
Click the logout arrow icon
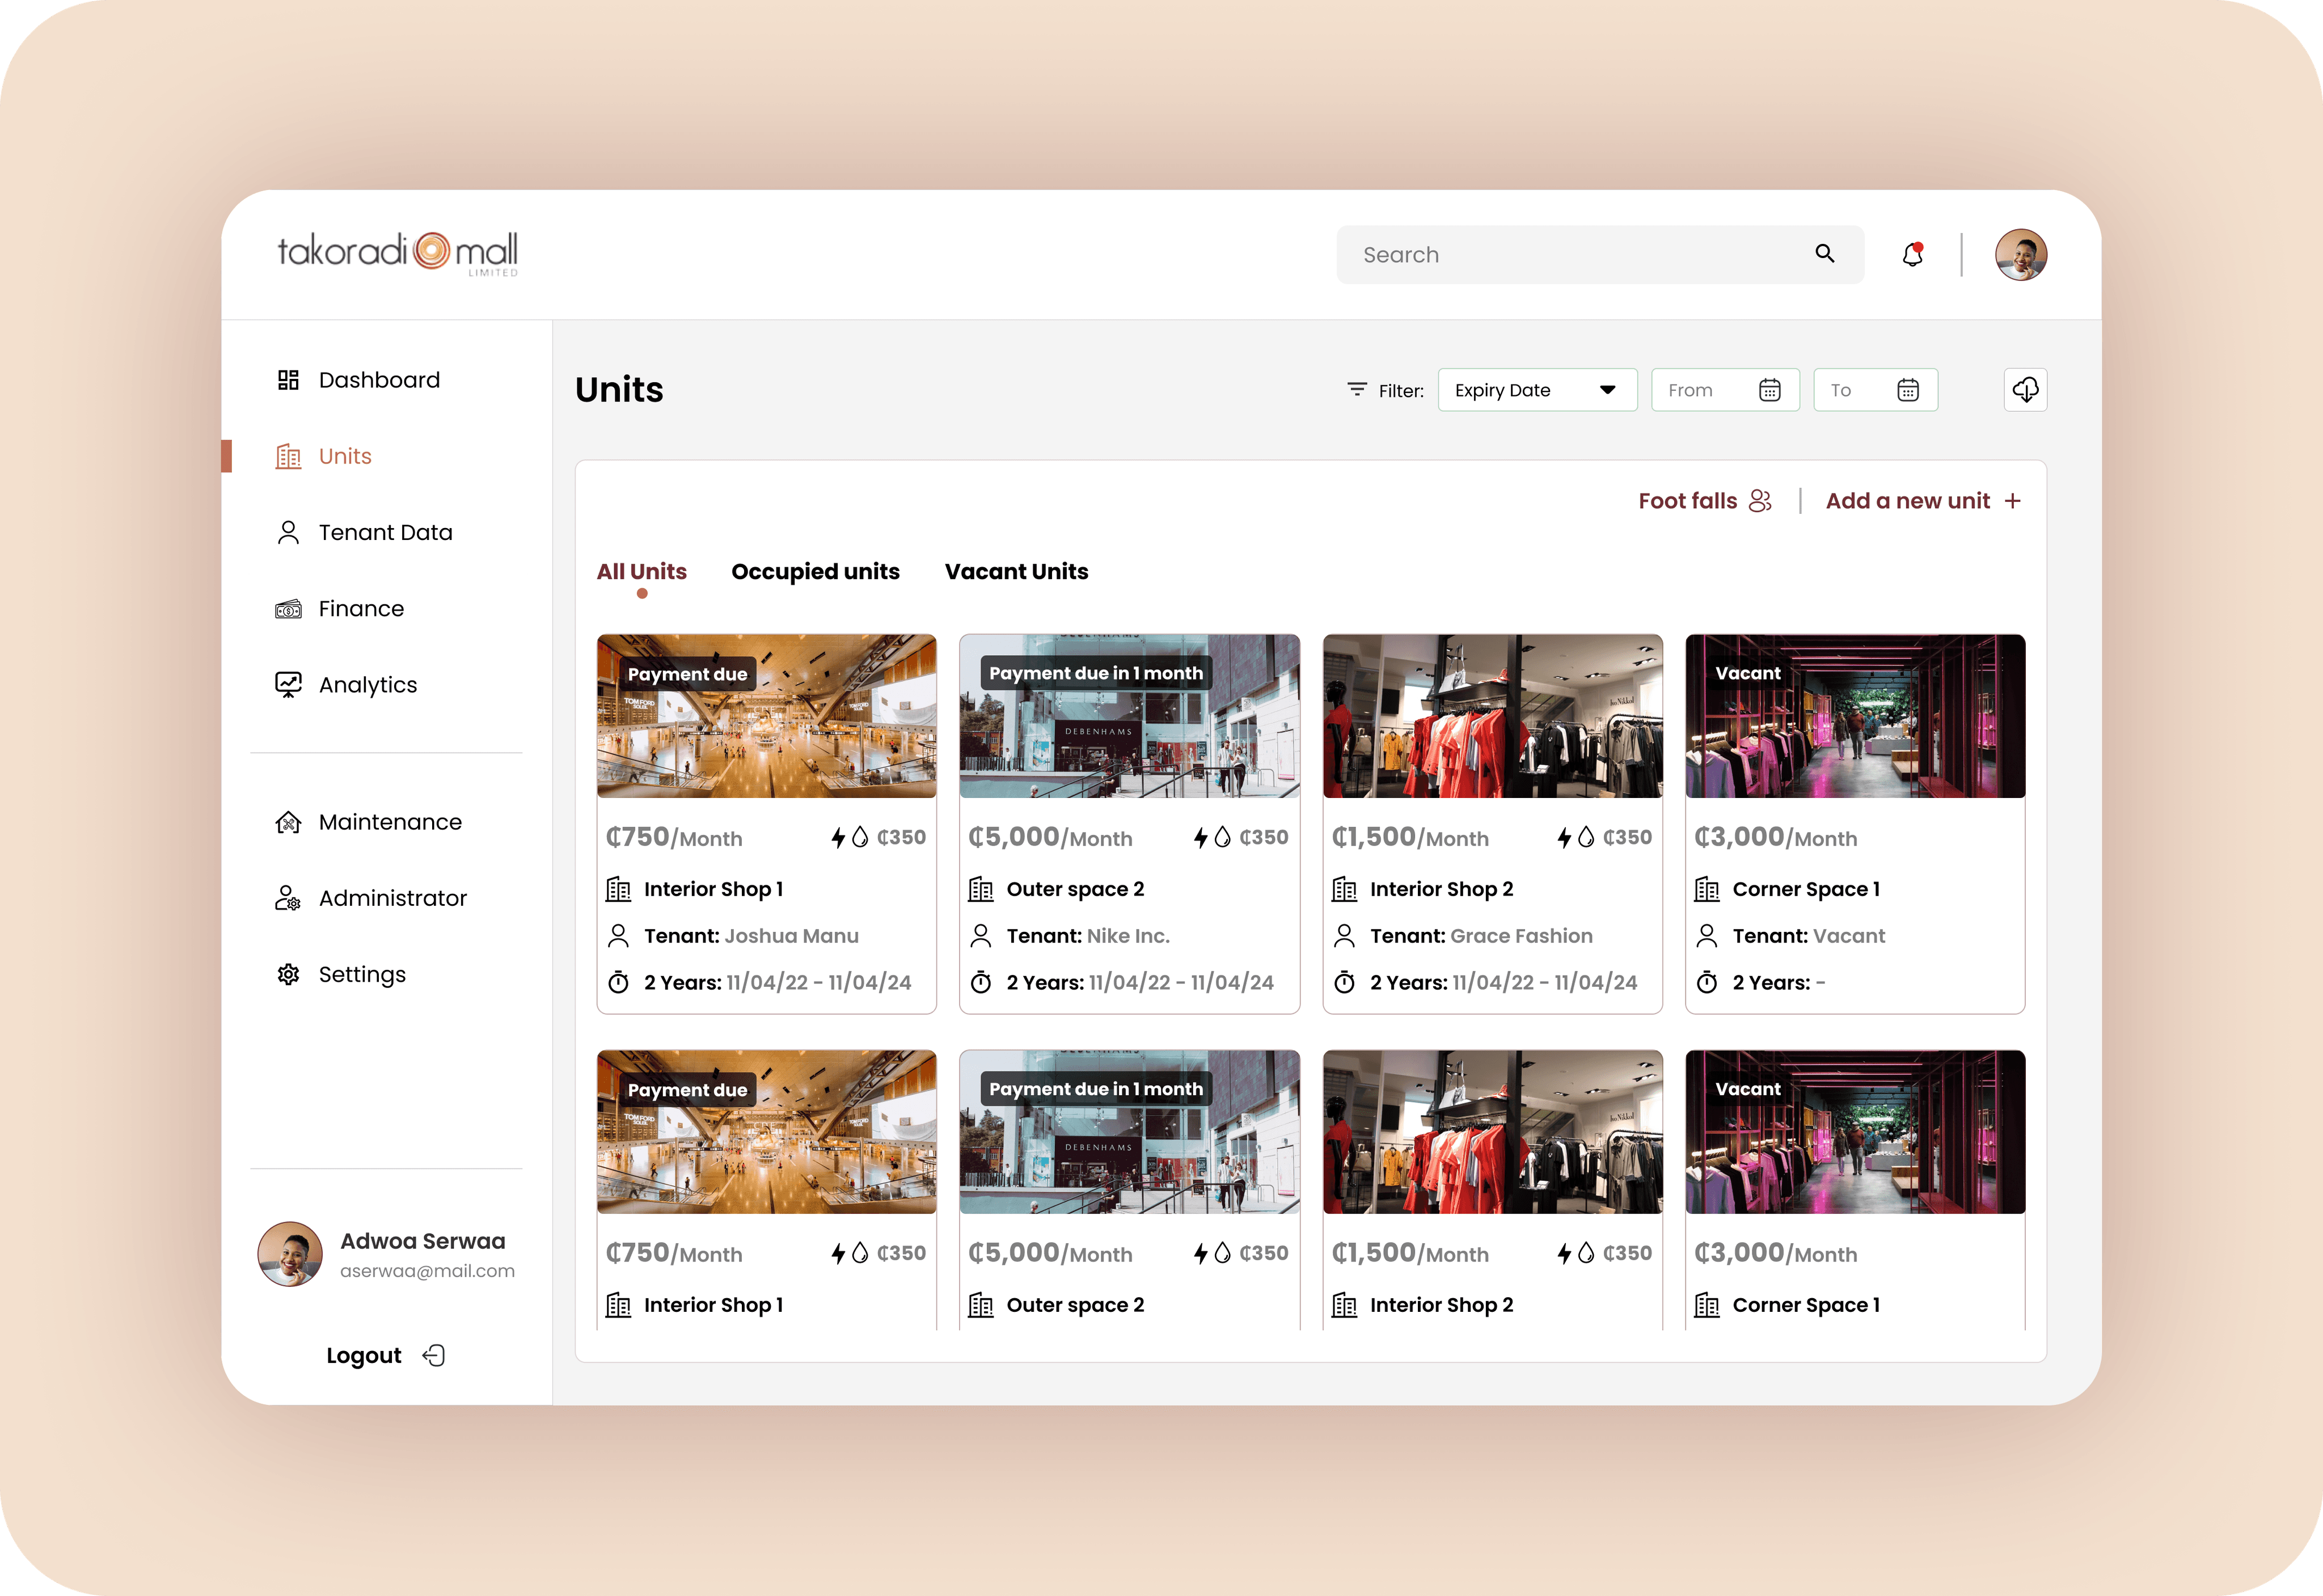[x=434, y=1355]
